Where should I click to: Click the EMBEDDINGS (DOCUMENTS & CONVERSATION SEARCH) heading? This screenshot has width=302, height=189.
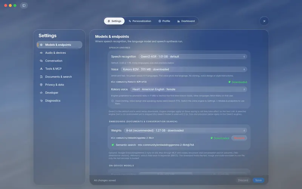tap(143, 121)
